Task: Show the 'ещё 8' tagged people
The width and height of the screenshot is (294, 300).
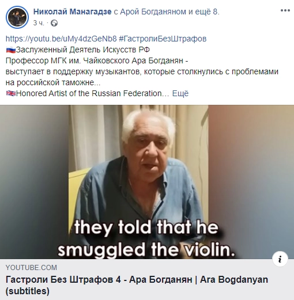Action: click(x=206, y=12)
